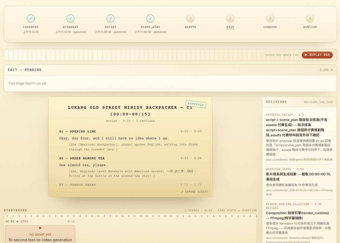Select the 'DURATION_SCOPE · 0.95' decision label
Viewport: 340px width, 243px height.
[285, 169]
